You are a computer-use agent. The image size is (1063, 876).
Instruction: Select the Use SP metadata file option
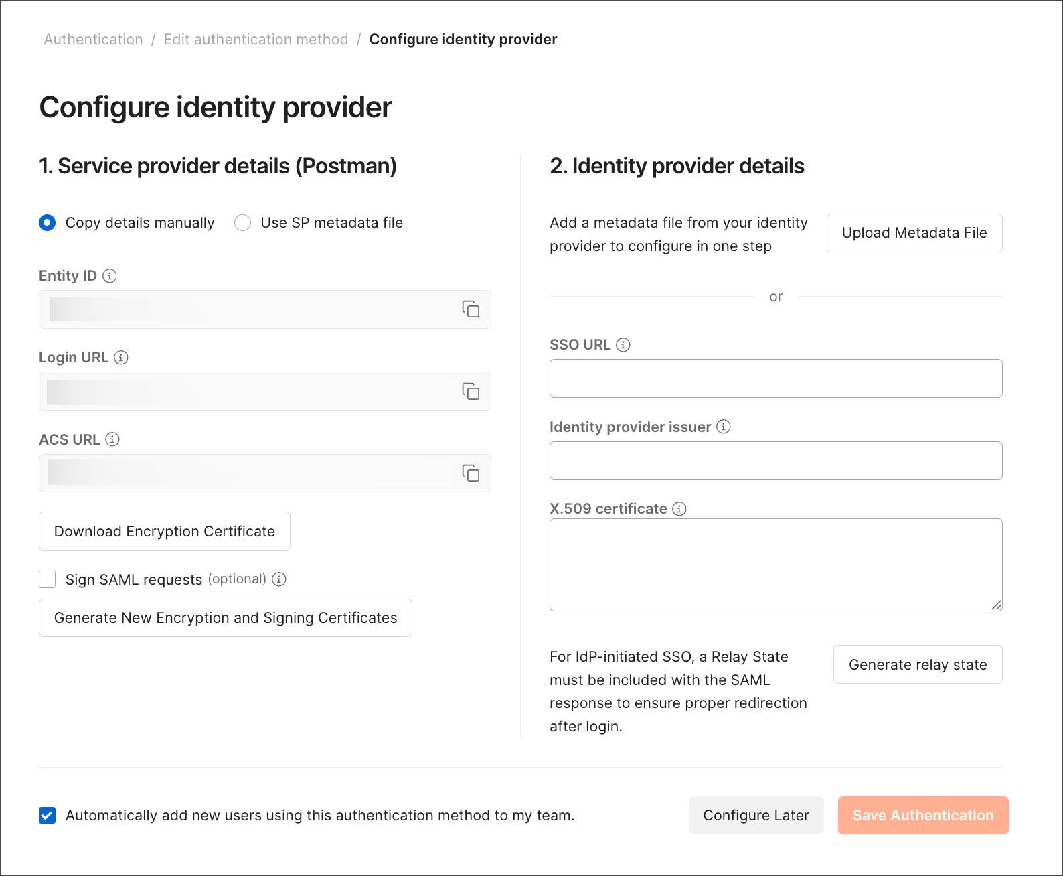coord(242,222)
